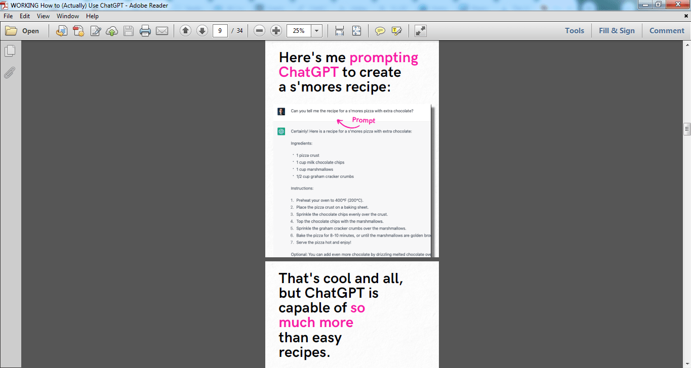Screen dimensions: 691x368
Task: Click the cloud upload icon
Action: [x=112, y=31]
